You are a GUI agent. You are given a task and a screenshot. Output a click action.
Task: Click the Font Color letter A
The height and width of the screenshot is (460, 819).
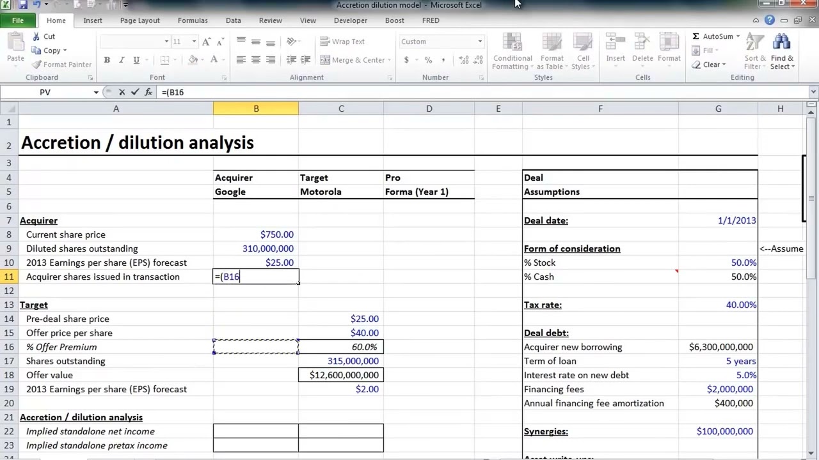coord(214,60)
